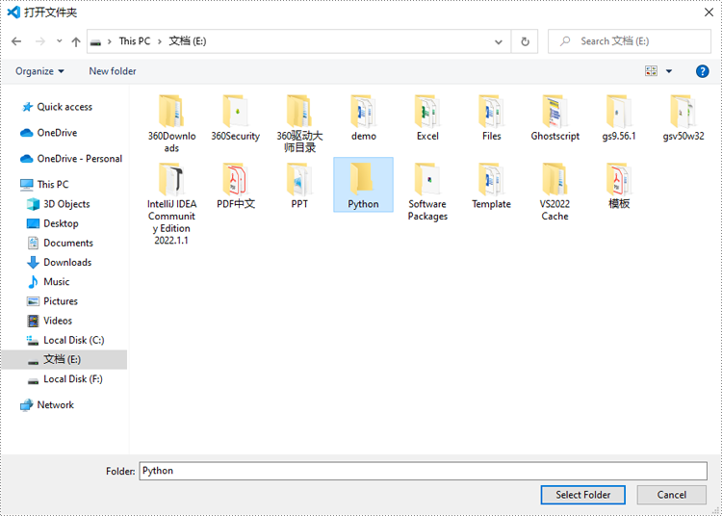Select the 360Security folder
Screen dimensions: 722x516
click(x=235, y=117)
